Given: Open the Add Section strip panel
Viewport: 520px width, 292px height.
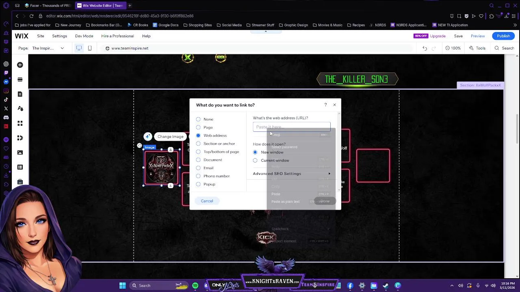Looking at the screenshot, I should click(20, 79).
